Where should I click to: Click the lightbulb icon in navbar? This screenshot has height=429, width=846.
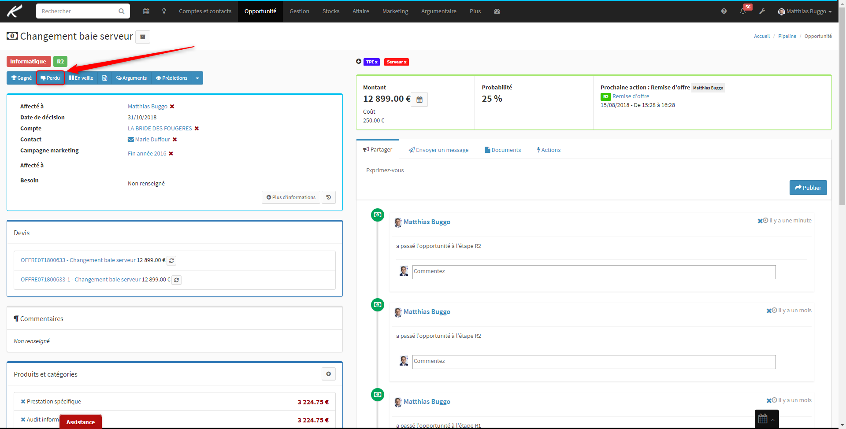pos(164,11)
